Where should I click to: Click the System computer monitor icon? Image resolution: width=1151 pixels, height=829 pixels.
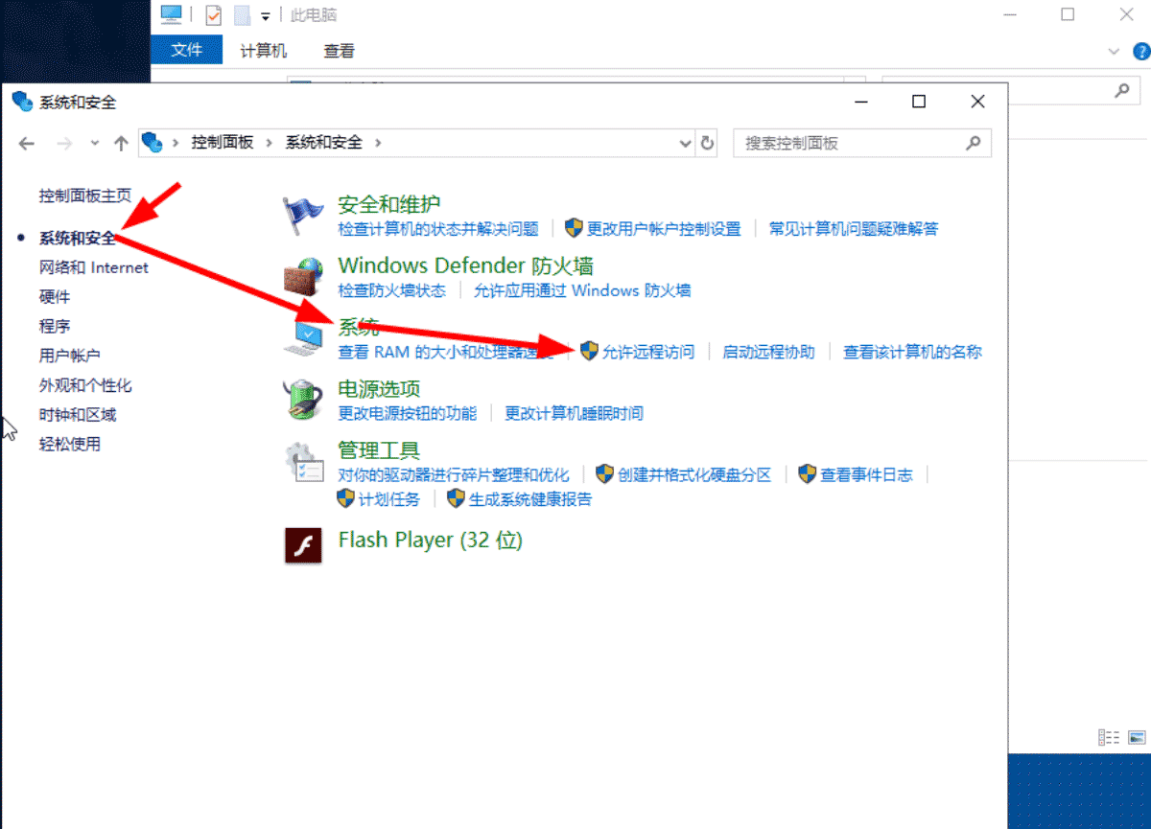pyautogui.click(x=305, y=338)
